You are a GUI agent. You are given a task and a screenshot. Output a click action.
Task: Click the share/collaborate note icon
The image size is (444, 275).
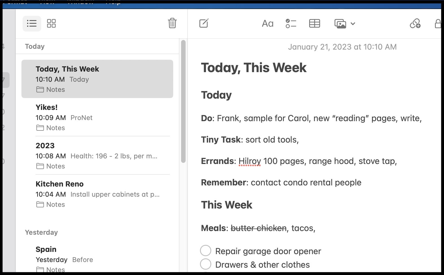coord(415,23)
